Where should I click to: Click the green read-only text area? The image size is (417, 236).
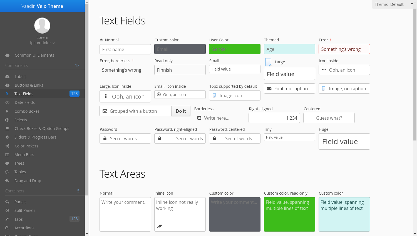point(289,214)
